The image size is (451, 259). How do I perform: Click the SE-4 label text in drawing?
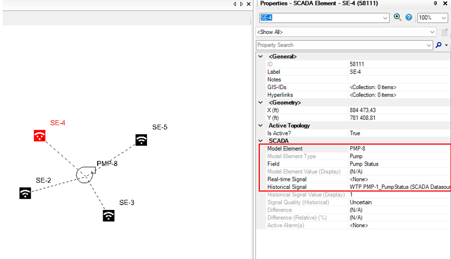[58, 122]
